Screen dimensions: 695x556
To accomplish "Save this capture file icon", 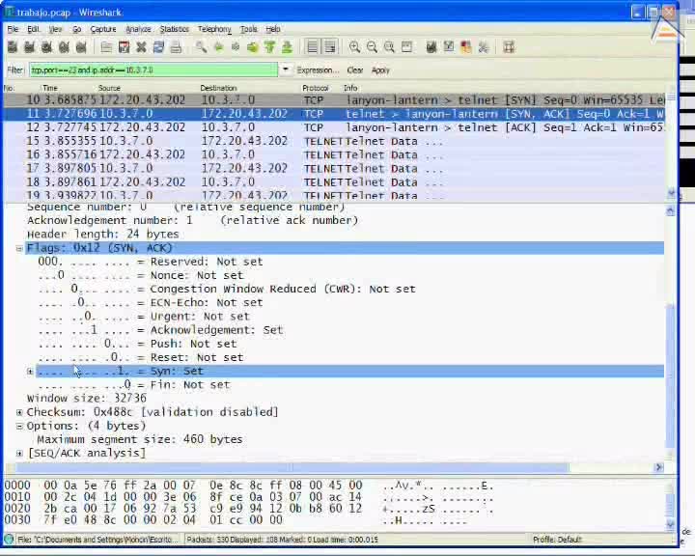I will pos(124,47).
